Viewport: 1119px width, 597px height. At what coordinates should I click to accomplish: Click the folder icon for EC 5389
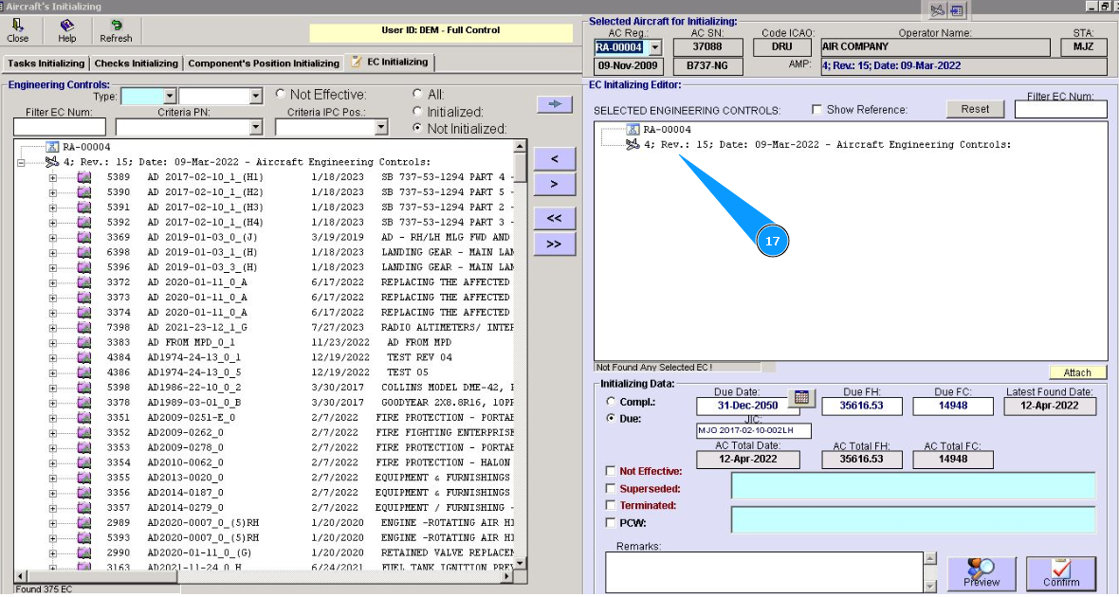pos(83,177)
